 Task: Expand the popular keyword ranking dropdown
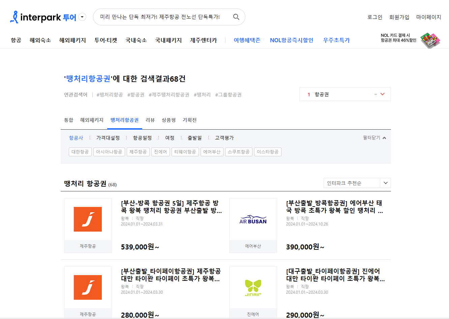(382, 94)
